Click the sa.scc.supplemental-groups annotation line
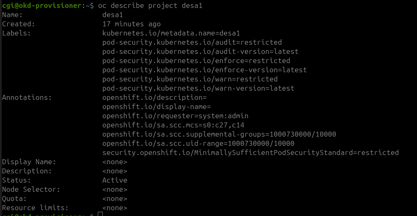Viewport: 417px width, 216px height. point(219,135)
